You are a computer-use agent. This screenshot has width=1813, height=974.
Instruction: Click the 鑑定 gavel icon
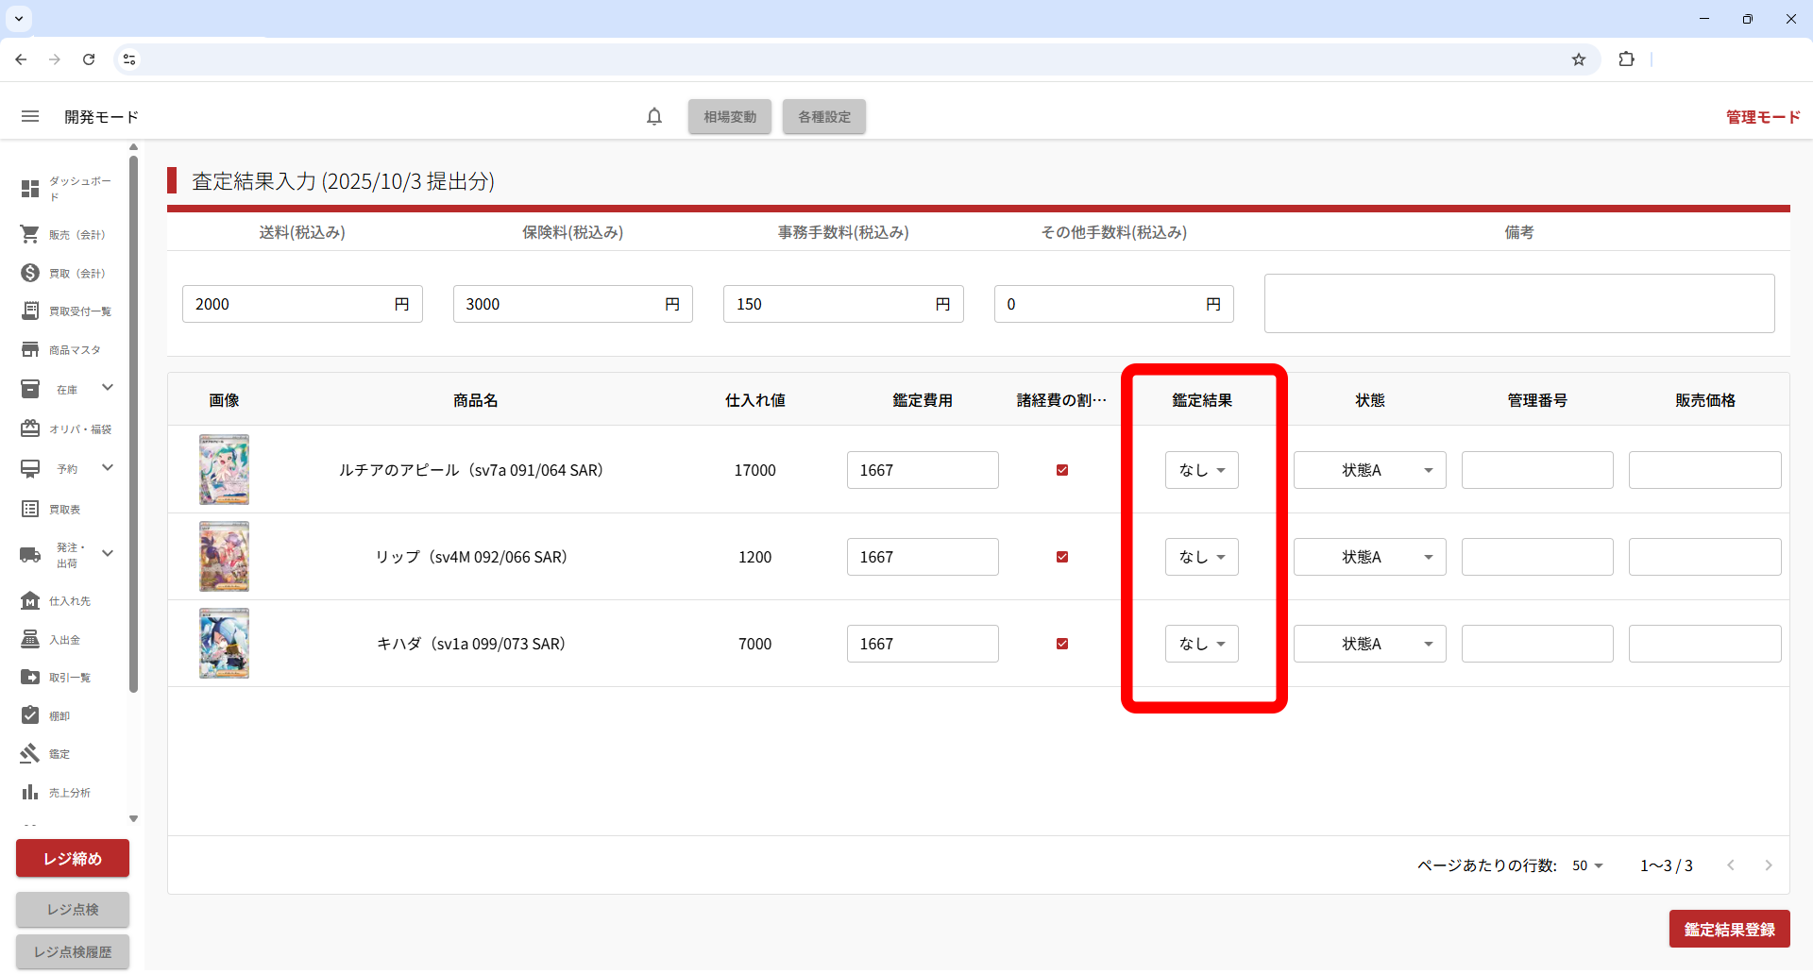coord(30,753)
